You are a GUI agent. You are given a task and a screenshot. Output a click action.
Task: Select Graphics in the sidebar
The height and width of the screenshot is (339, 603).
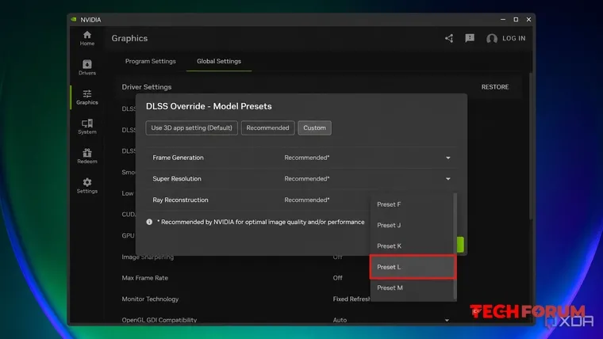[87, 97]
